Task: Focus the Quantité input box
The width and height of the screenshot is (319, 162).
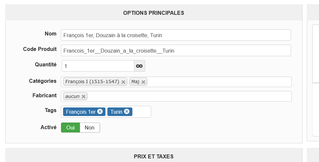Action: [98, 66]
